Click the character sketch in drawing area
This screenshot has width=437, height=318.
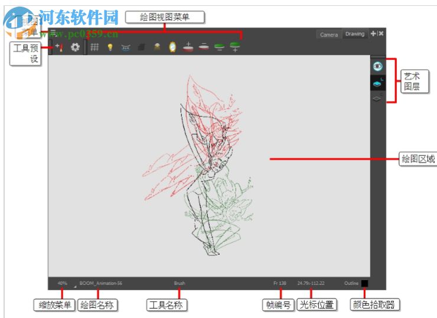pyautogui.click(x=198, y=165)
